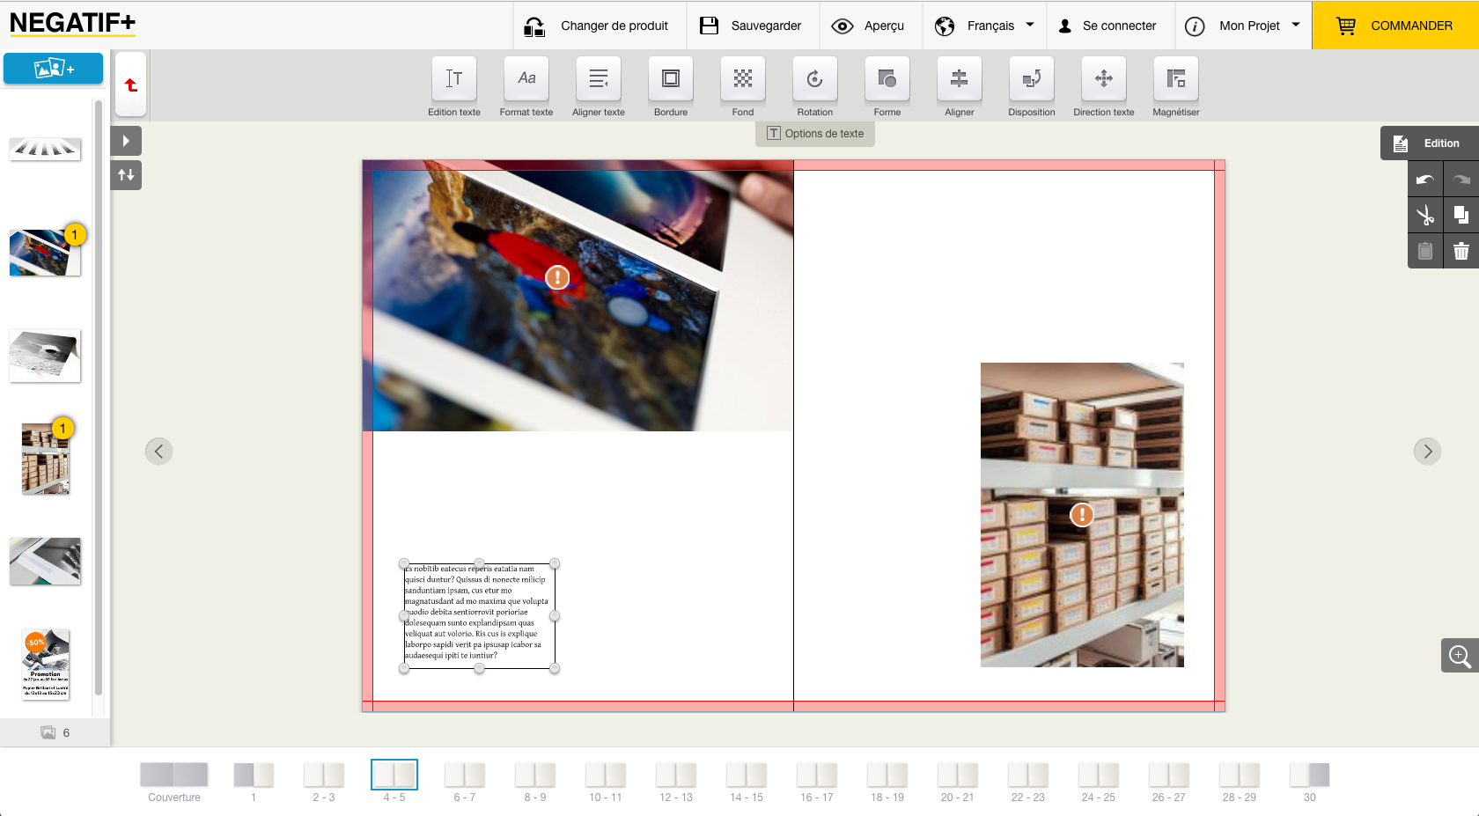
Task: Open the Aligner texte tool
Action: [x=599, y=86]
